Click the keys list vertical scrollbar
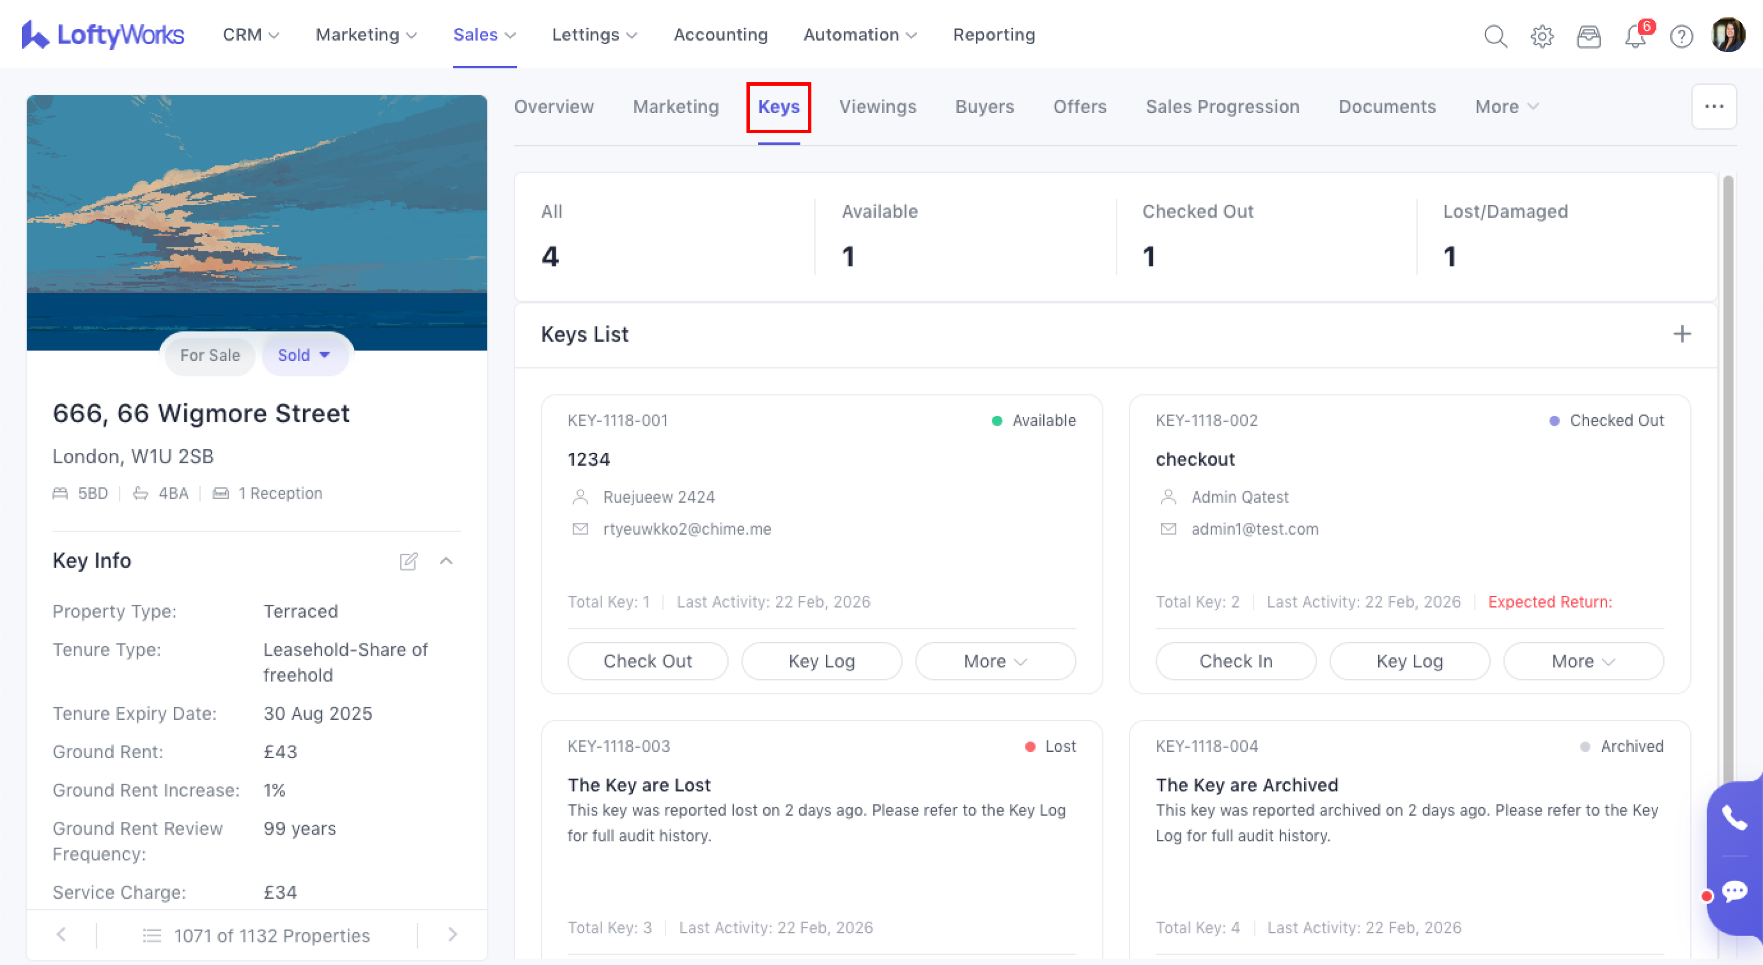This screenshot has height=965, width=1763. [1728, 479]
